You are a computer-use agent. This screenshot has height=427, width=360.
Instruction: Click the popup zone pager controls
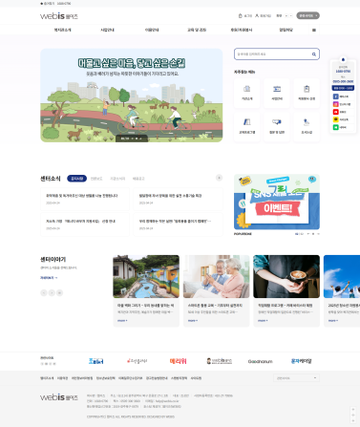(x=307, y=234)
